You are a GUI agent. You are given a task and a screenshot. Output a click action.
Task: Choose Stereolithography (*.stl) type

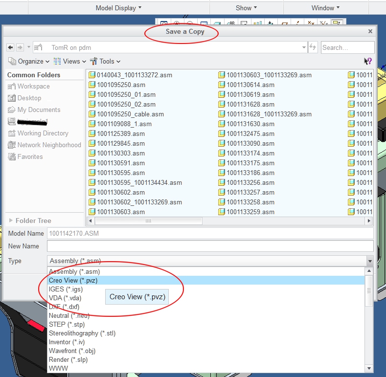click(206, 333)
